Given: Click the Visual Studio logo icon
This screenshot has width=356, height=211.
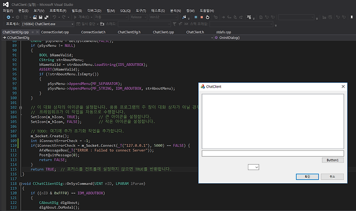Looking at the screenshot, I should point(6,4).
